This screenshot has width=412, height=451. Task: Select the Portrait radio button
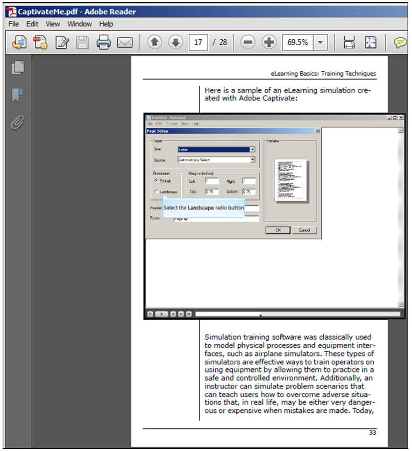point(156,181)
